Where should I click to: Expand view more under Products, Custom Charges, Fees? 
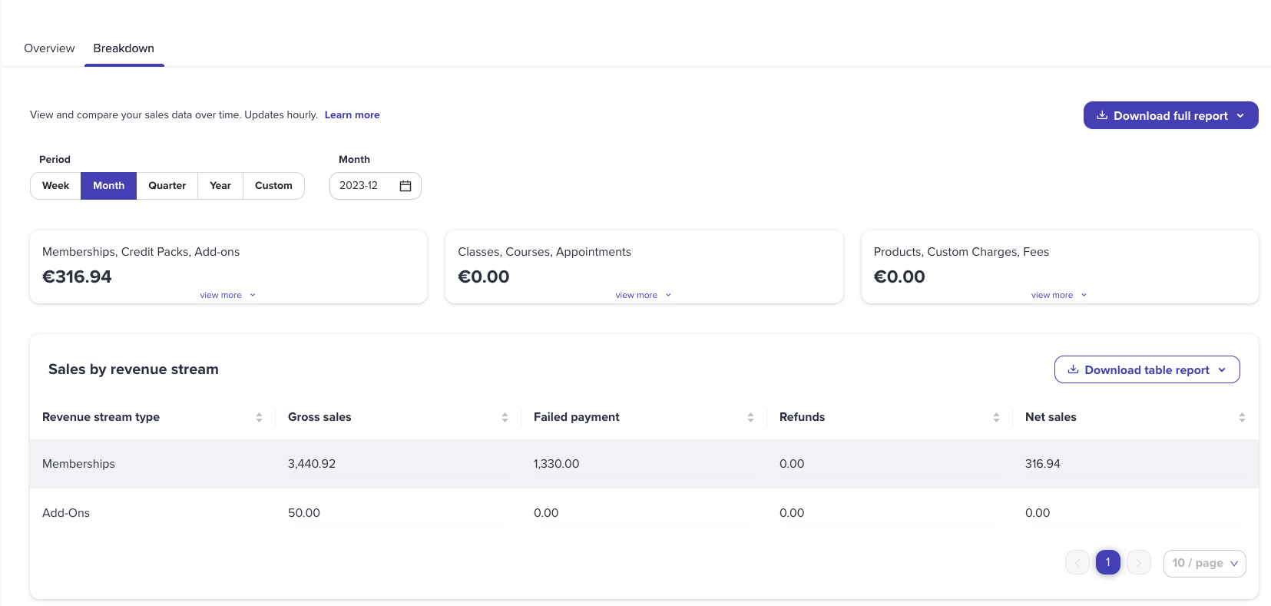pyautogui.click(x=1059, y=295)
